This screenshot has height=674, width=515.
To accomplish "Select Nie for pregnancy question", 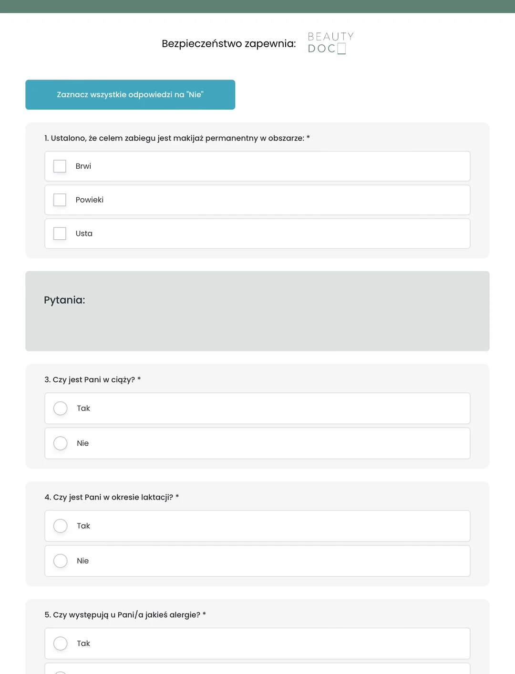I will (x=61, y=443).
